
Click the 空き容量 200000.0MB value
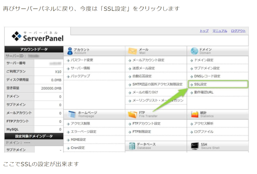click(51, 88)
